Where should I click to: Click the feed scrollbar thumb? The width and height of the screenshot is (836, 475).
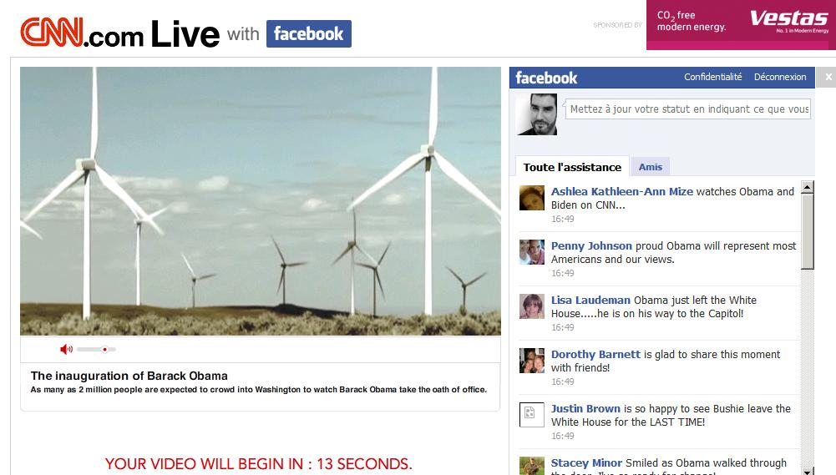808,232
